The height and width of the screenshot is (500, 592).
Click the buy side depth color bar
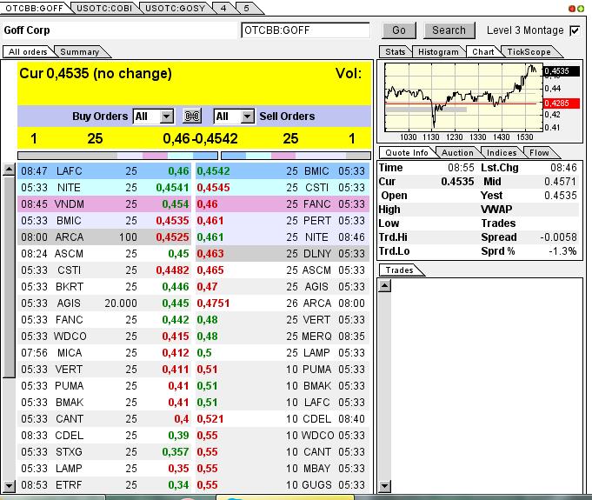tap(118, 156)
